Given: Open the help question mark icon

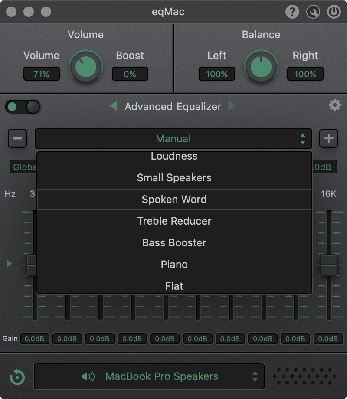Looking at the screenshot, I should (292, 12).
